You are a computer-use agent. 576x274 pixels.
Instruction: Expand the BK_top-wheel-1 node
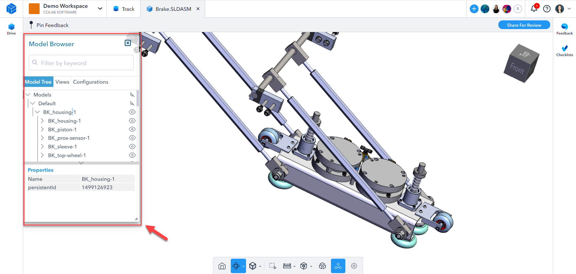[42, 155]
